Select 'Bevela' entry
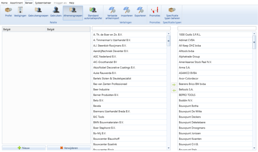 [x=129, y=106]
